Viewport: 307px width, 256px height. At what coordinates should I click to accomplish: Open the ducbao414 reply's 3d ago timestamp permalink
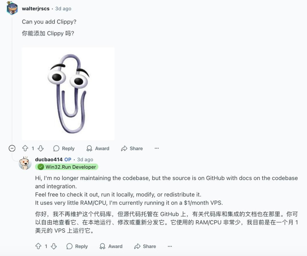click(85, 160)
